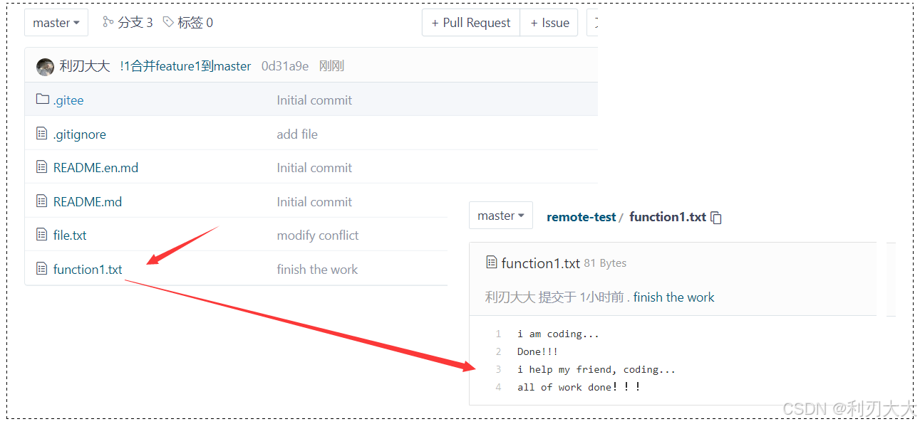Click the + Issue button
The height and width of the screenshot is (424, 920).
coord(549,23)
